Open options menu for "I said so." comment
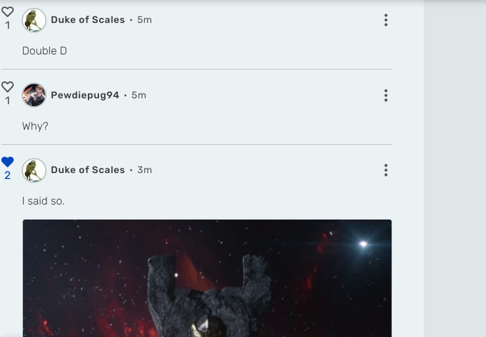Screen dimensions: 486x337 pos(386,170)
